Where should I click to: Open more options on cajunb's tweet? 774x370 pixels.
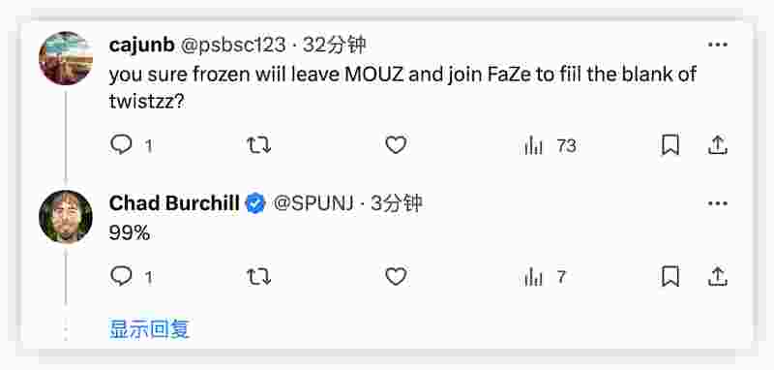tap(717, 45)
